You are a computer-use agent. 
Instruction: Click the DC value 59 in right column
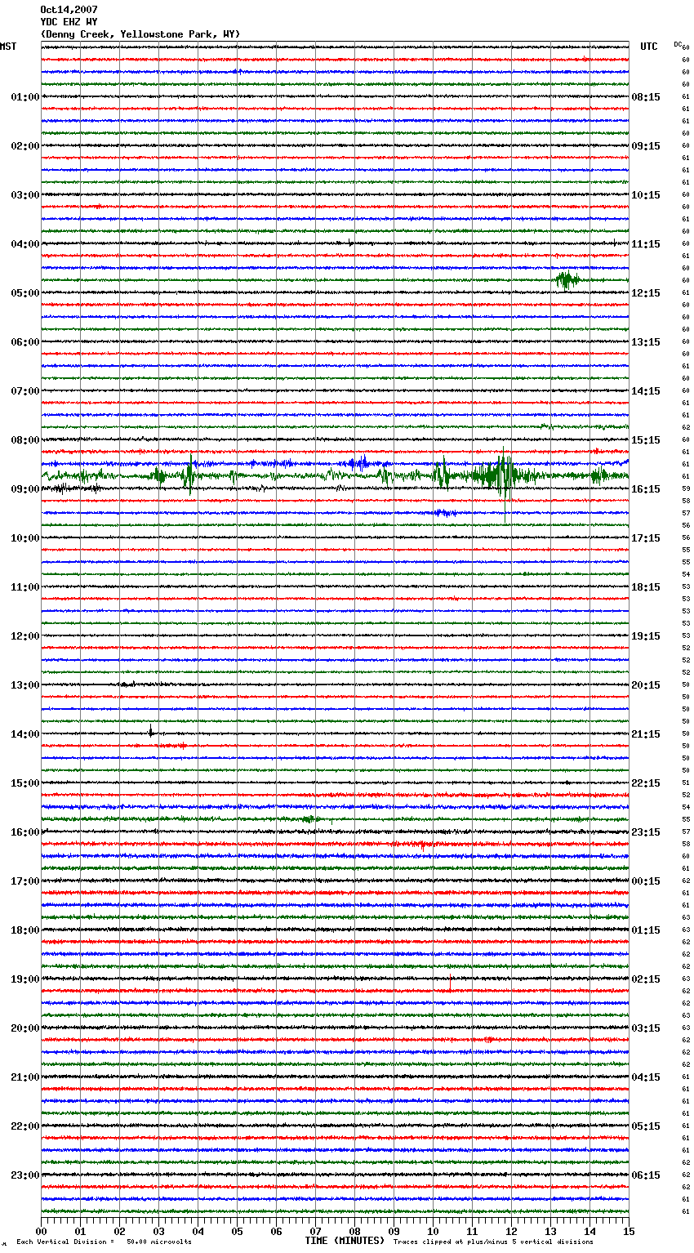click(686, 488)
